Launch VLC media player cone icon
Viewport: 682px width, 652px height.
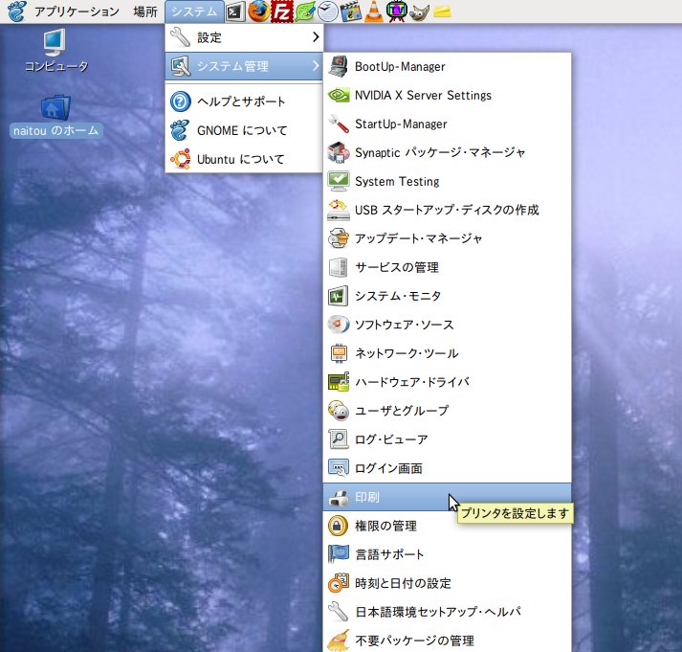pyautogui.click(x=374, y=11)
